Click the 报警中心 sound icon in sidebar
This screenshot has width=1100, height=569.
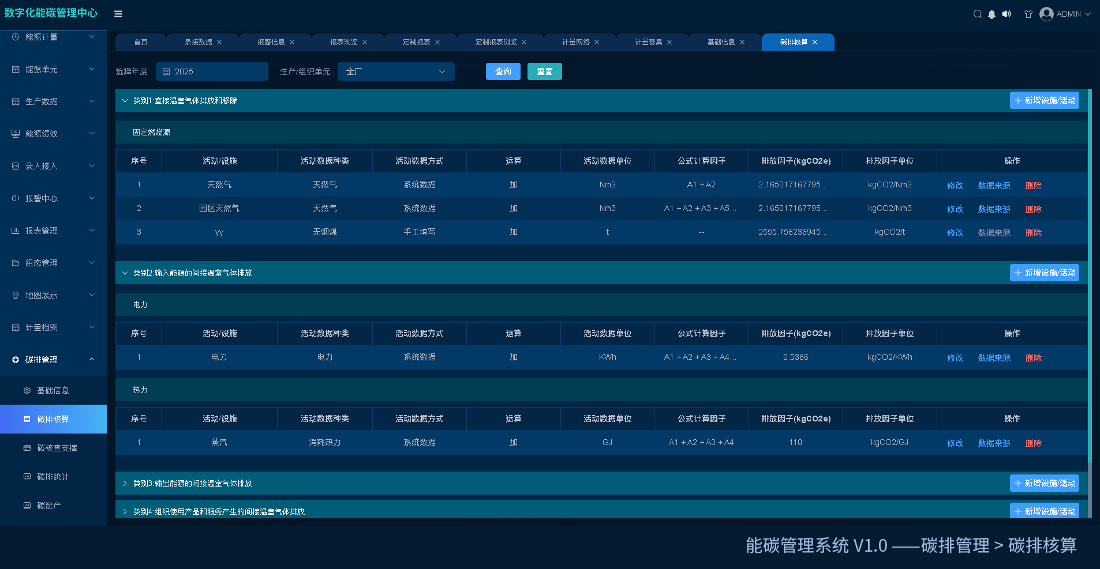(16, 198)
